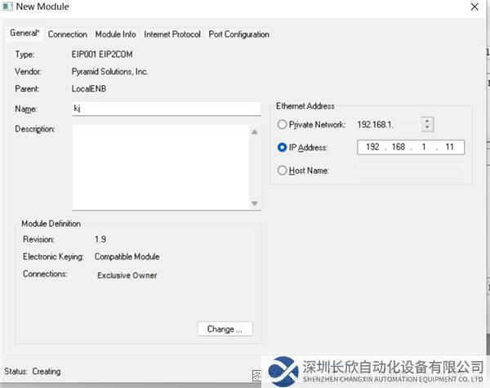Switch to the Connection tab
The width and height of the screenshot is (490, 388).
(x=67, y=34)
